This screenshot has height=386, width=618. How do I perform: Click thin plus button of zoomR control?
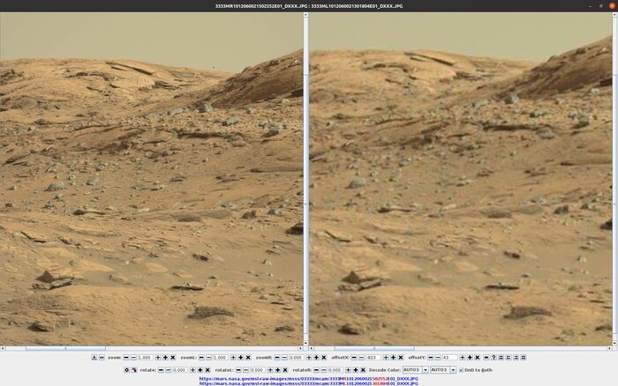pyautogui.click(x=309, y=358)
